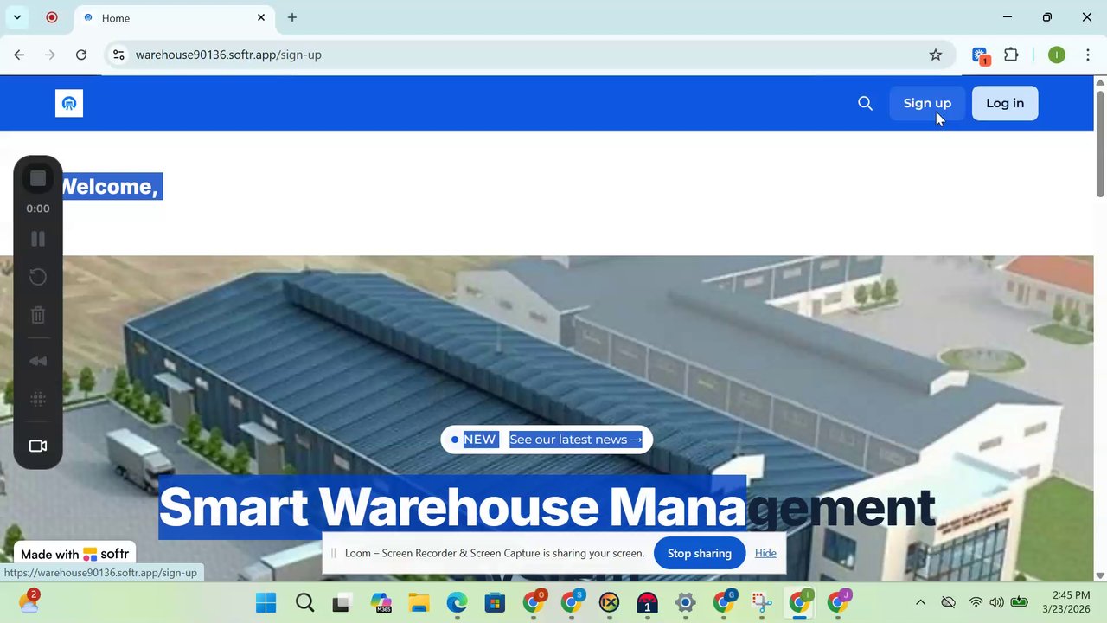Open Microsoft 365 Copilot from taskbar

point(381,603)
